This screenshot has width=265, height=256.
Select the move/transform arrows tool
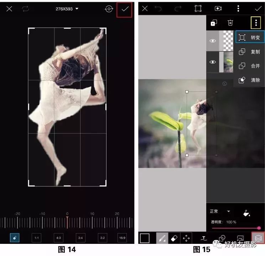pyautogui.click(x=186, y=238)
